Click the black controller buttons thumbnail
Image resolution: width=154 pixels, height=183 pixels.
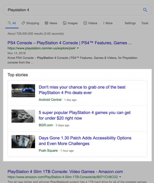pyautogui.click(x=23, y=116)
